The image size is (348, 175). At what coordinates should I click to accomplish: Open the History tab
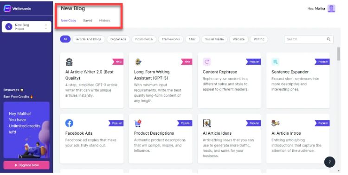(x=104, y=20)
